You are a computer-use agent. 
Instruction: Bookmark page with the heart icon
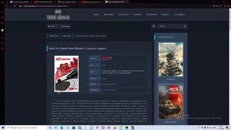tap(220, 6)
